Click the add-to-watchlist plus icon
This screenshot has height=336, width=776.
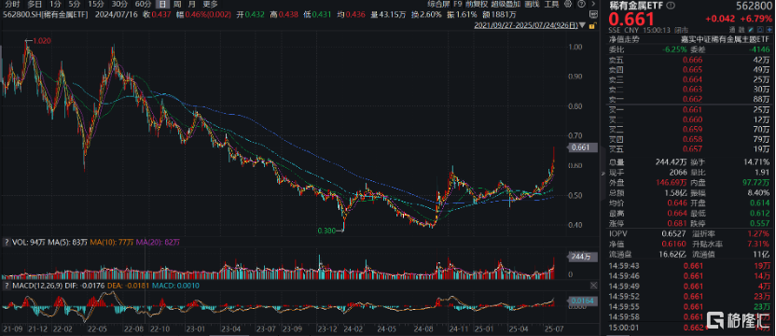click(x=769, y=30)
